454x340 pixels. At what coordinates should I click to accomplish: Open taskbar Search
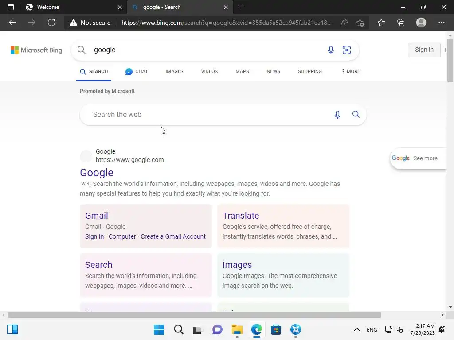(x=178, y=329)
